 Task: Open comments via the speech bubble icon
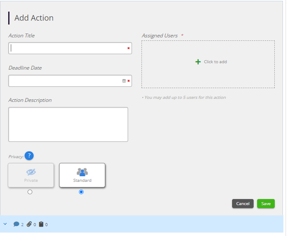click(x=16, y=224)
